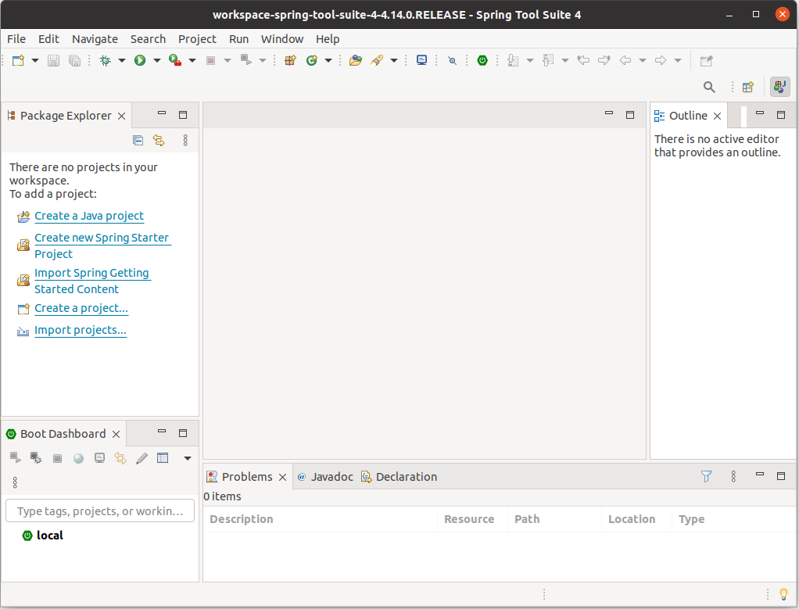Click the Skip All Breakpoints icon
799x609 pixels.
pos(452,61)
